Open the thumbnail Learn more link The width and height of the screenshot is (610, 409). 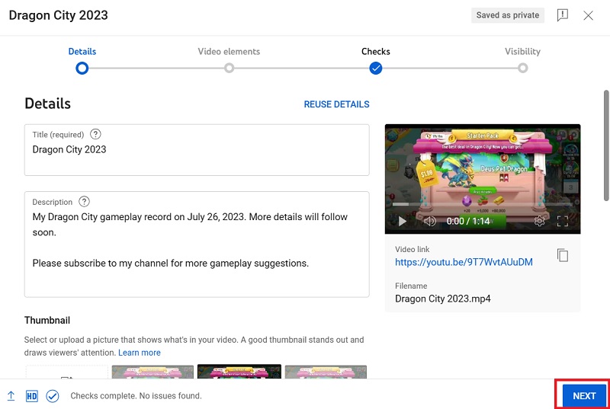click(140, 353)
